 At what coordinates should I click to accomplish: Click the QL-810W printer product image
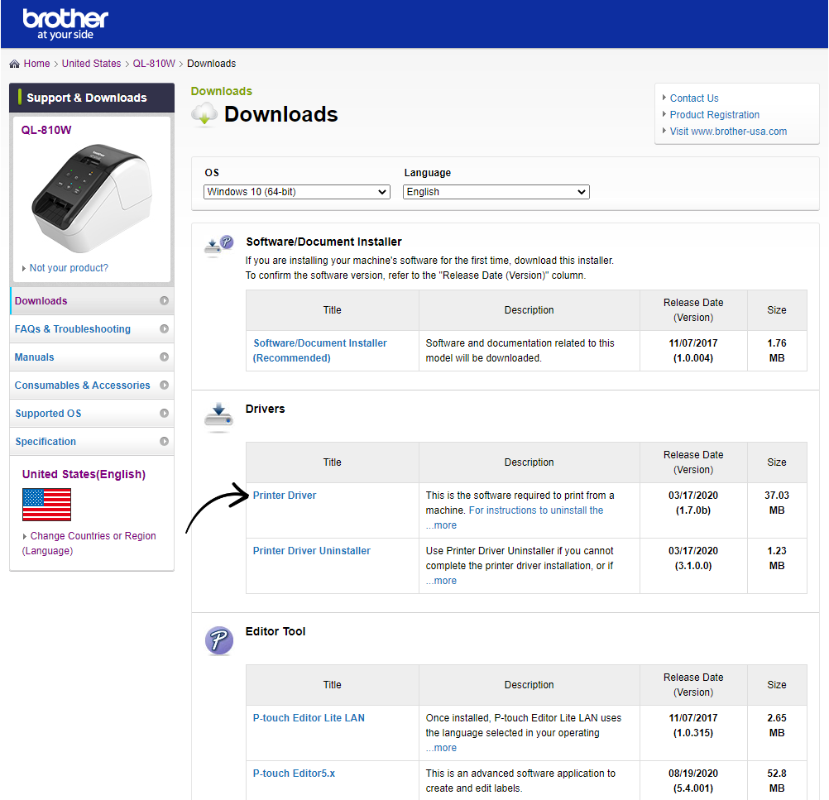point(92,199)
